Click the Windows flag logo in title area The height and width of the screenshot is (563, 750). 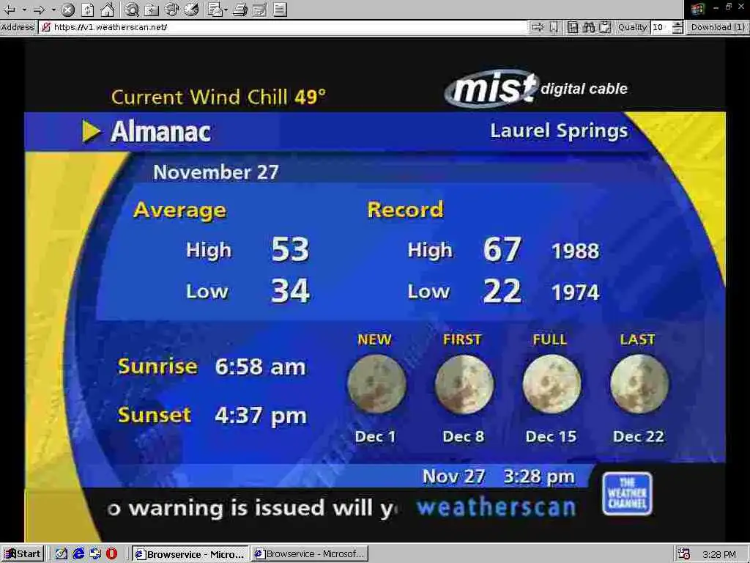697,8
